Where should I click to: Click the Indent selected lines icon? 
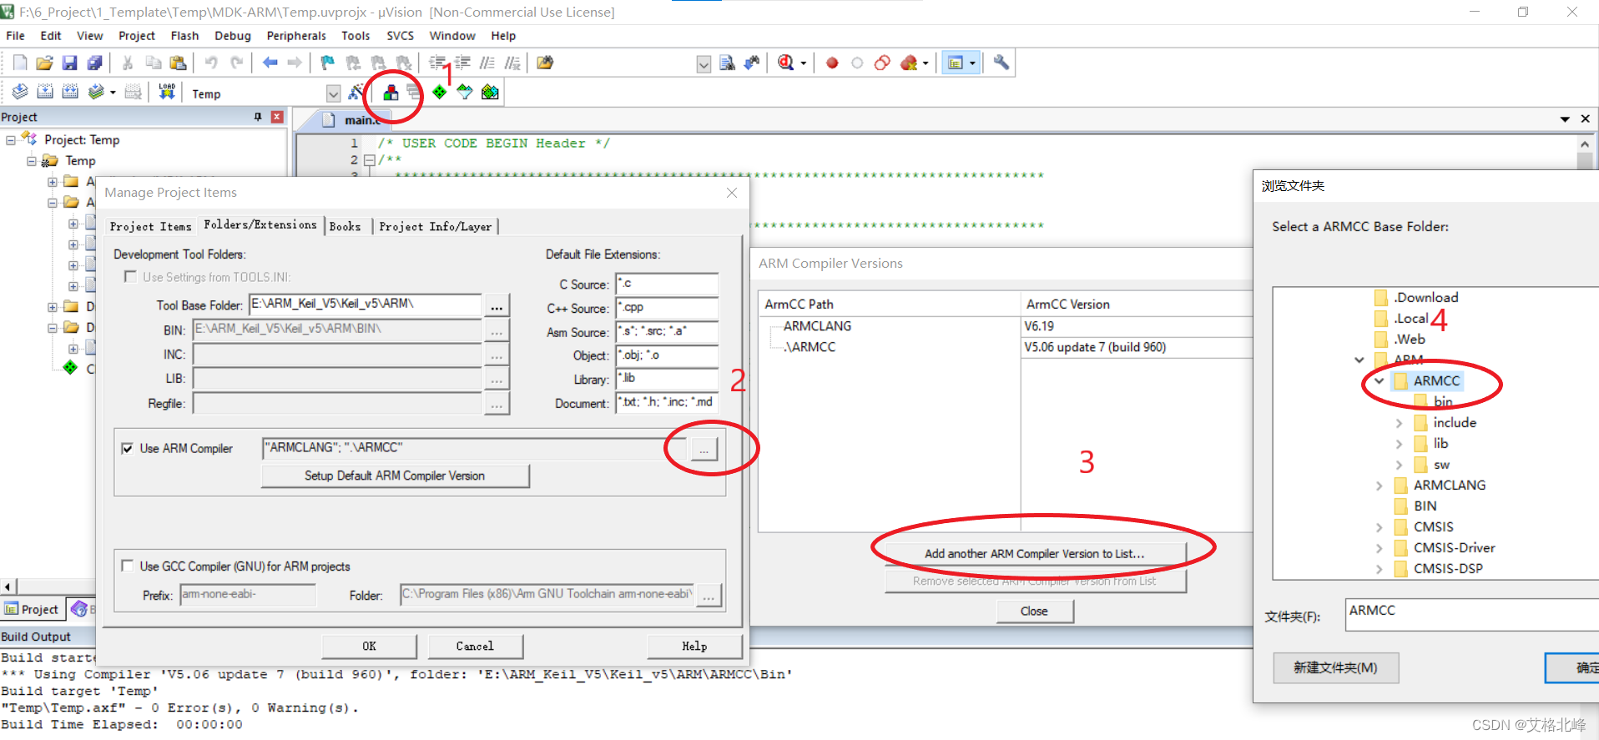[437, 63]
